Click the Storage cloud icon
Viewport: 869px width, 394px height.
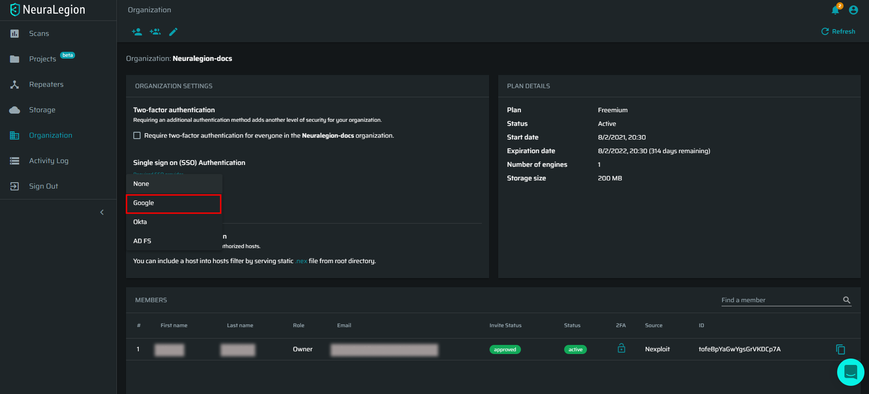click(x=15, y=110)
